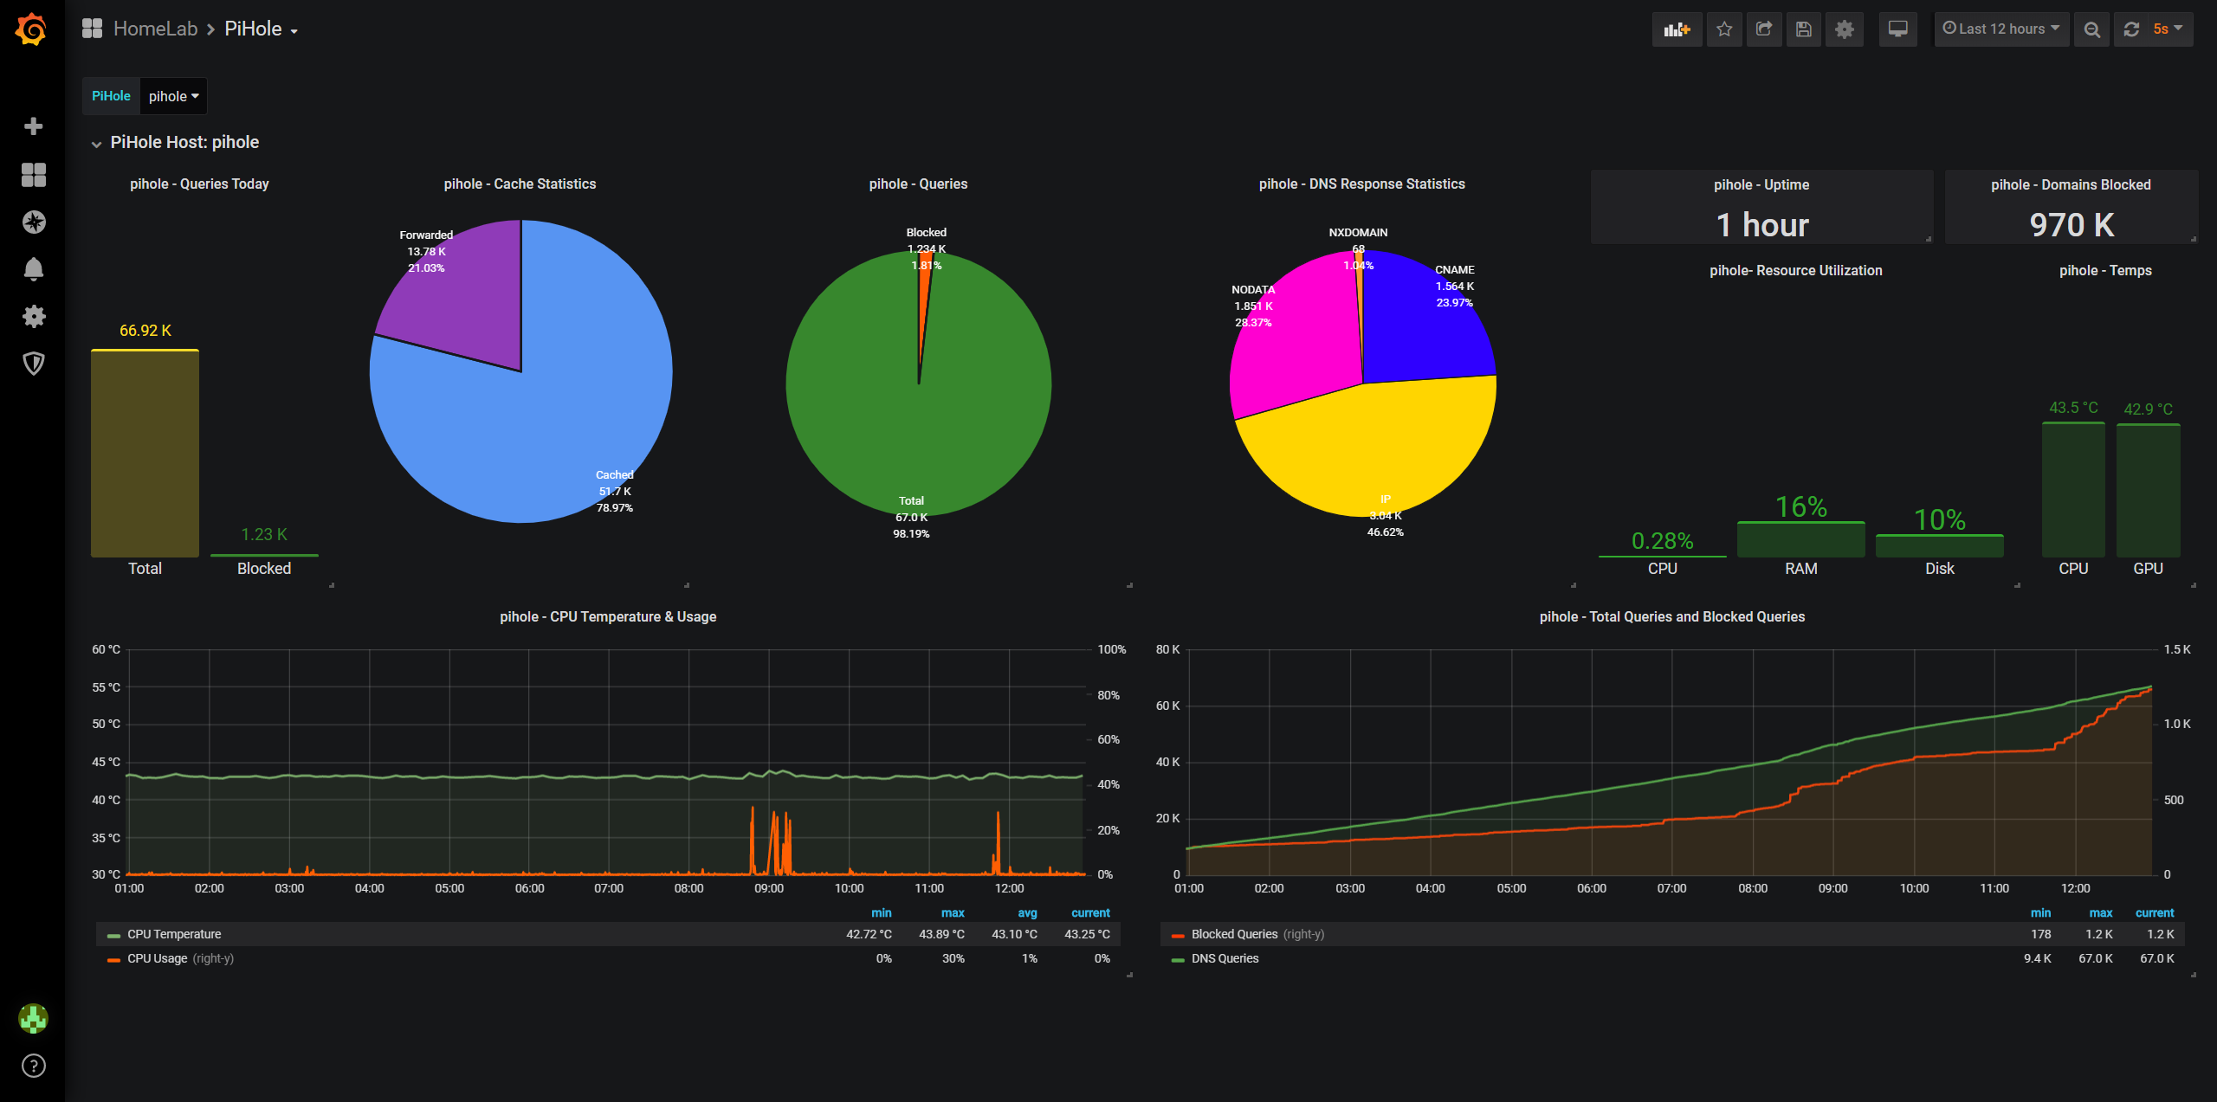
Task: Add a new panel using the toolbar icon
Action: (1677, 29)
